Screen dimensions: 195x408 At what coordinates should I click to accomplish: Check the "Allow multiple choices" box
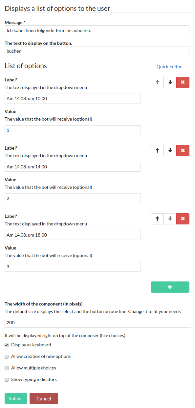click(x=7, y=368)
